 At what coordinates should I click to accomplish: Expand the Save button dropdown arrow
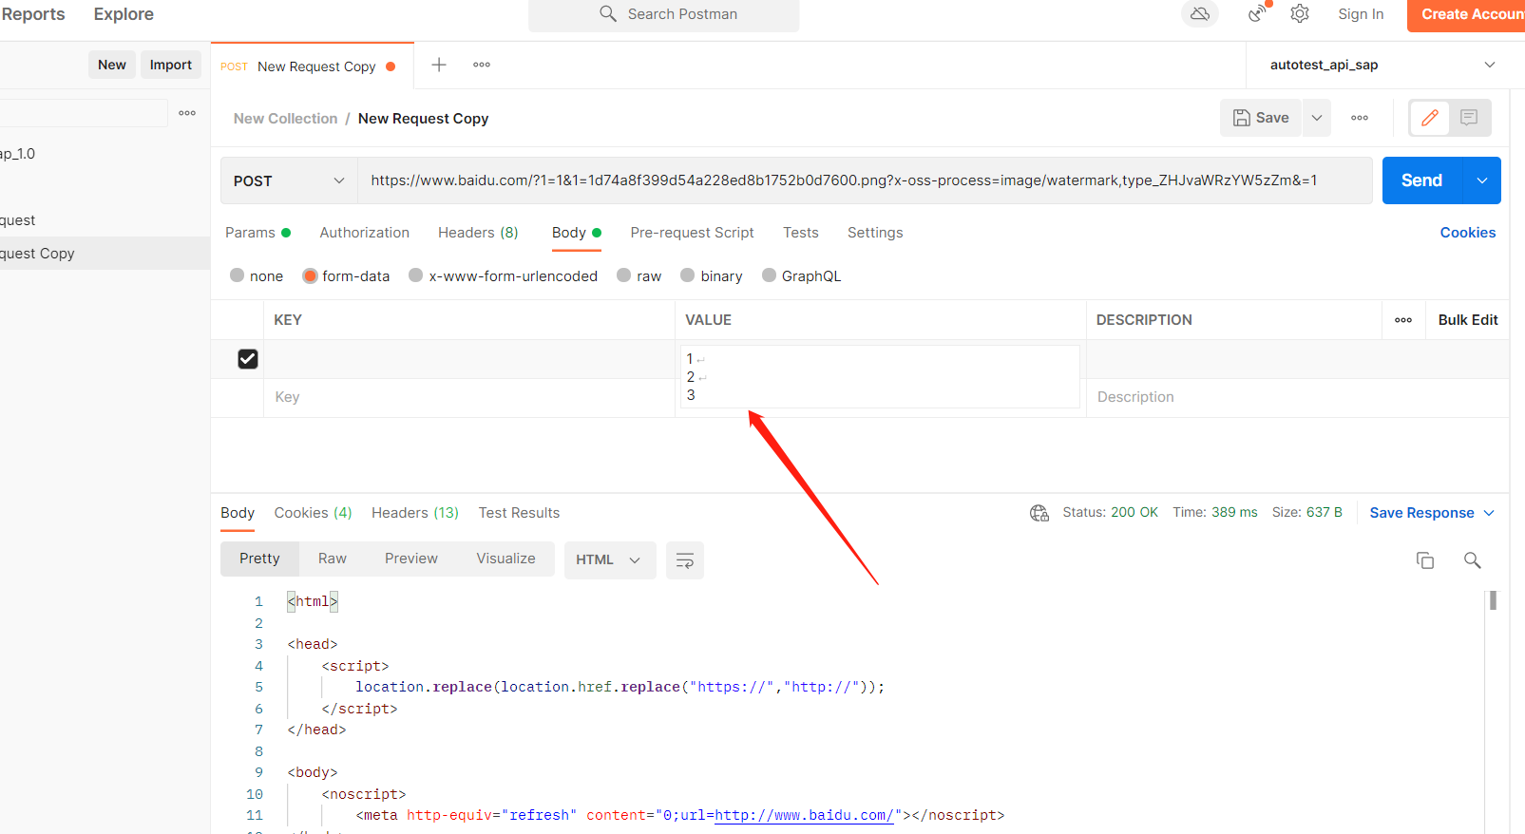coord(1317,118)
